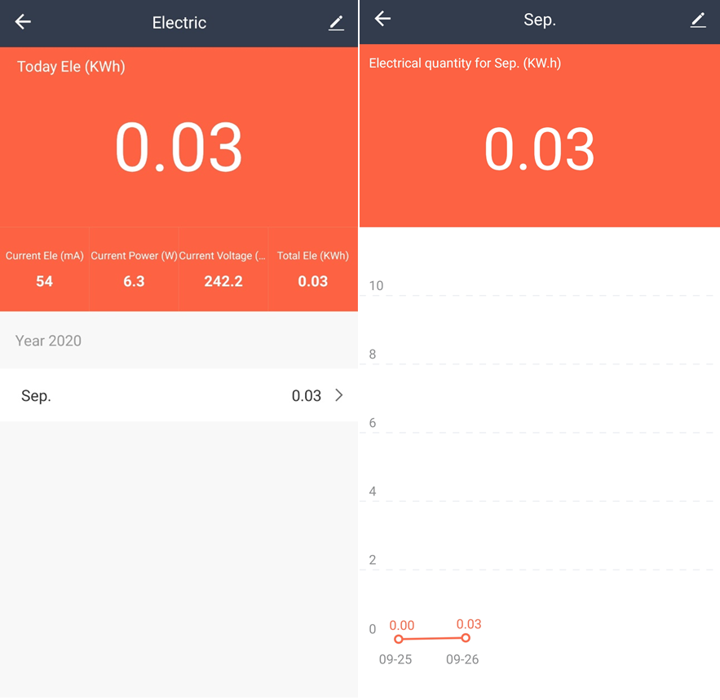Select the Current Ele (mA) value 54
Screen dimensions: 720x700
(x=45, y=281)
